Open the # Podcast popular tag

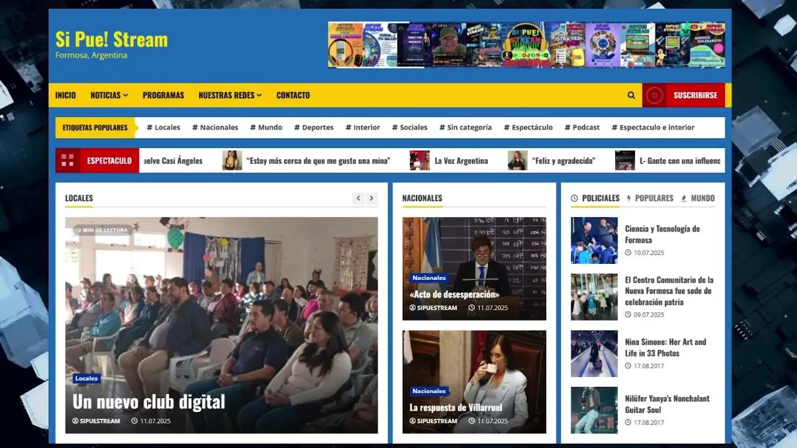(582, 128)
